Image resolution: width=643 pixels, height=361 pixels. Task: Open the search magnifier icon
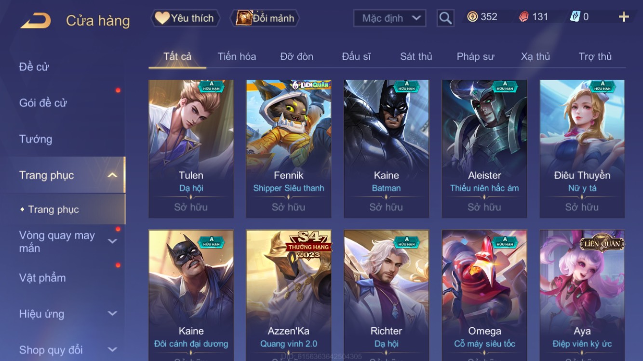point(445,18)
